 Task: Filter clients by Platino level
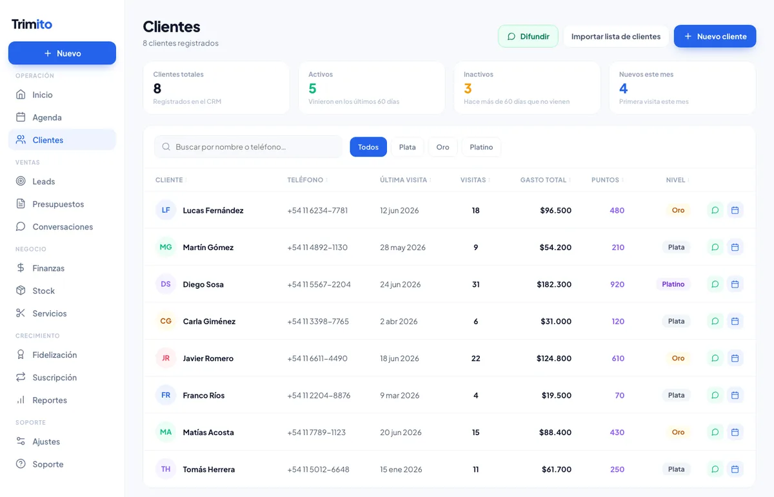click(x=481, y=147)
